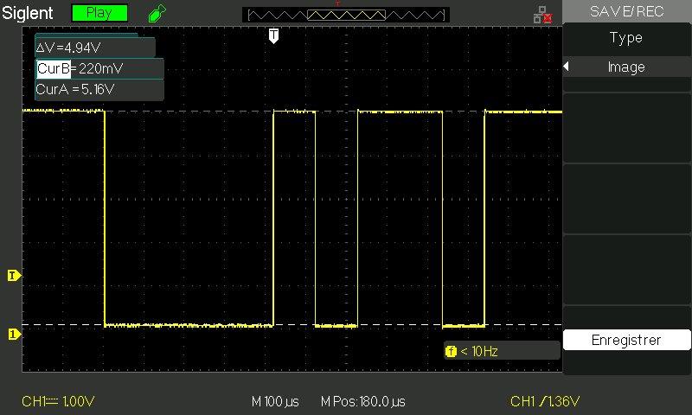The width and height of the screenshot is (692, 415).
Task: Click the rising edge trigger readout CH1 1.36V
Action: (x=544, y=402)
